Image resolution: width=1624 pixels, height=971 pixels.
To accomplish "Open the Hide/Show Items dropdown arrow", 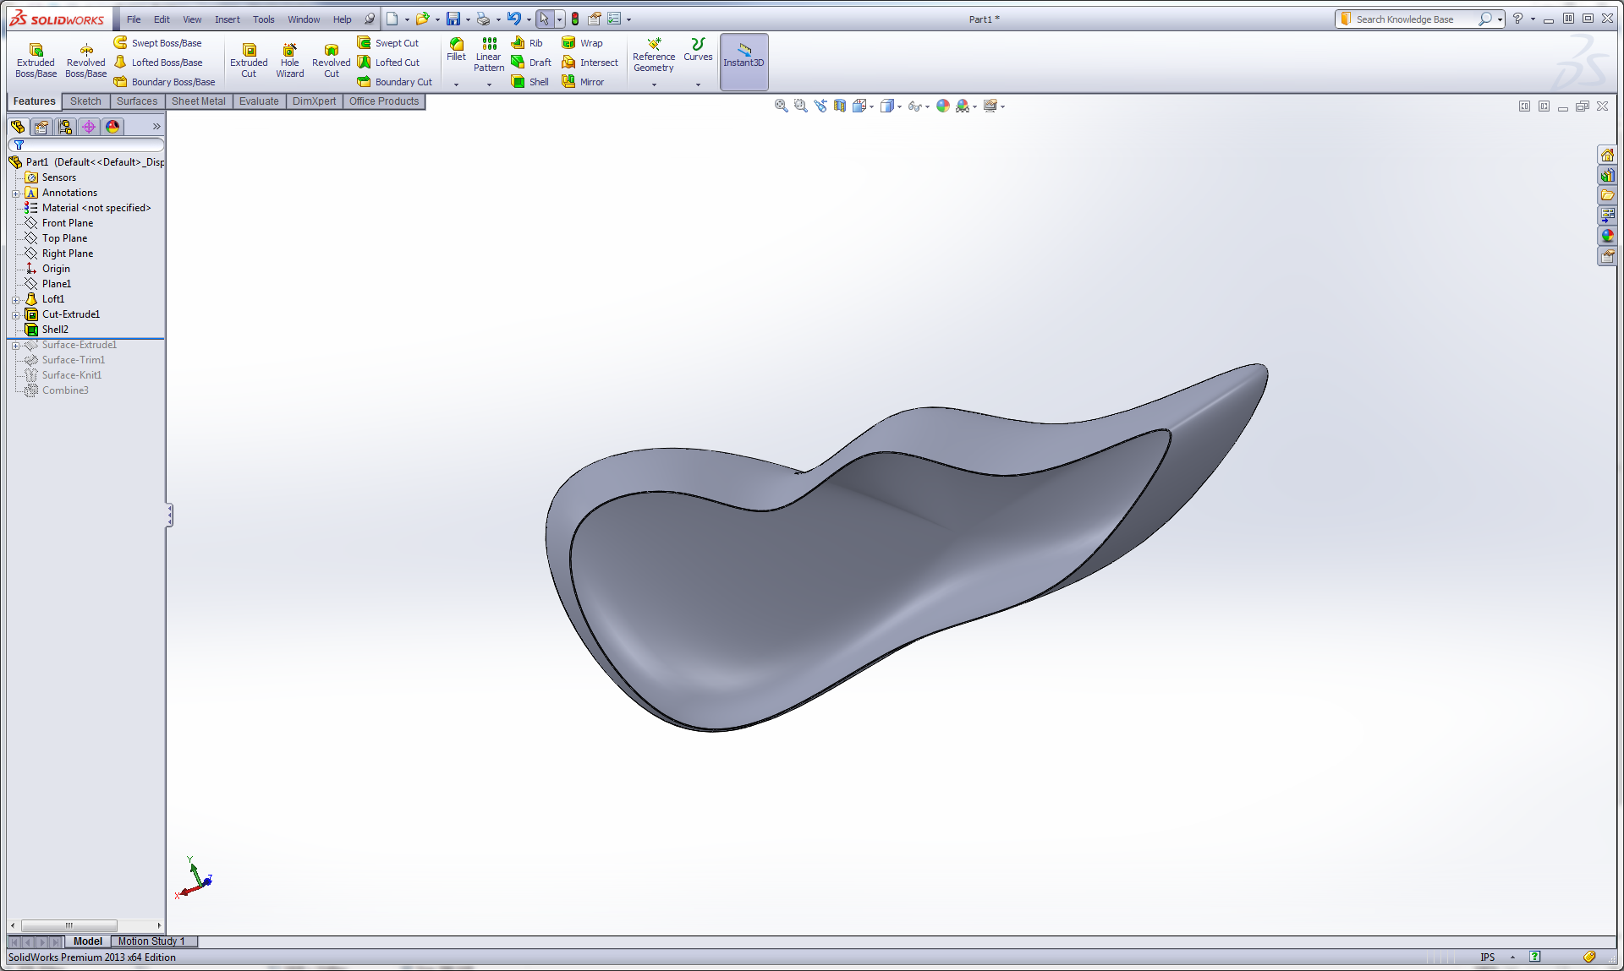I will coord(927,106).
